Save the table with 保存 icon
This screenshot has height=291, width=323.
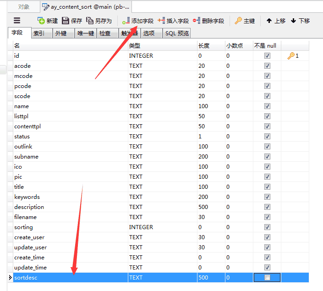(x=66, y=21)
